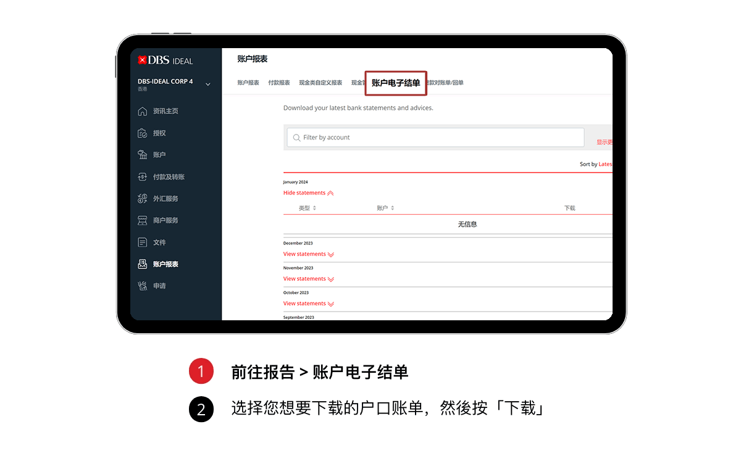Click the DBS IDEAL logo
Viewport: 741px width, 469px height.
point(165,60)
